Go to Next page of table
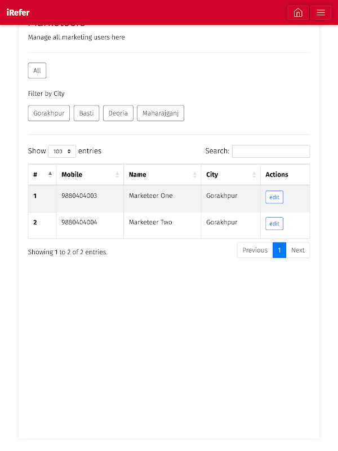Viewport: 338px width, 451px height. coord(298,250)
